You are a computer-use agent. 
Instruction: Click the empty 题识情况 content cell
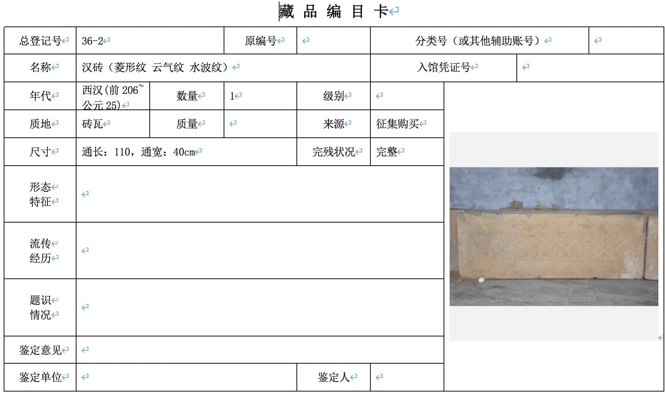pyautogui.click(x=260, y=307)
